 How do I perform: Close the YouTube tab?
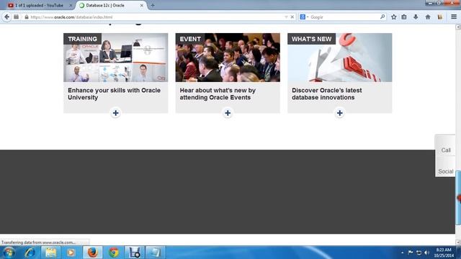pyautogui.click(x=71, y=5)
